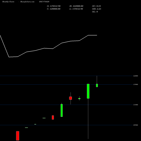
Task: Click the close value 'C: 120000.00'
Action: point(54,9)
